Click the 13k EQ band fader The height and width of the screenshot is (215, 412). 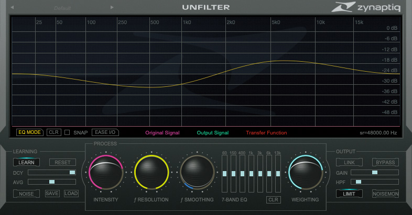coord(278,174)
